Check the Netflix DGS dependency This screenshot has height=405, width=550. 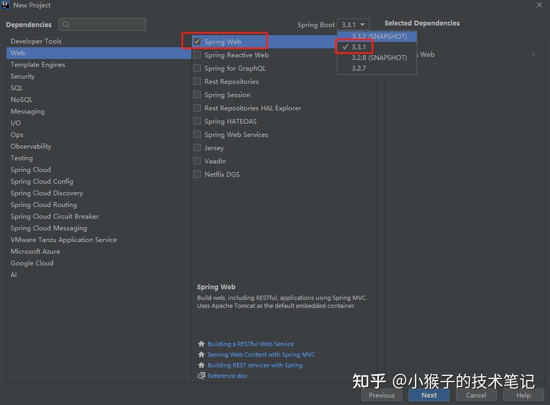(x=197, y=174)
